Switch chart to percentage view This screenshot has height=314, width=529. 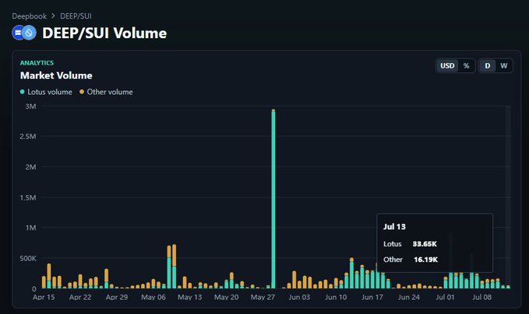[466, 65]
